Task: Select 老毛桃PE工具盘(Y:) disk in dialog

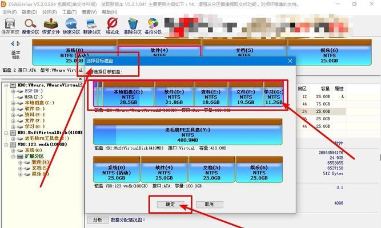Action: (x=187, y=132)
